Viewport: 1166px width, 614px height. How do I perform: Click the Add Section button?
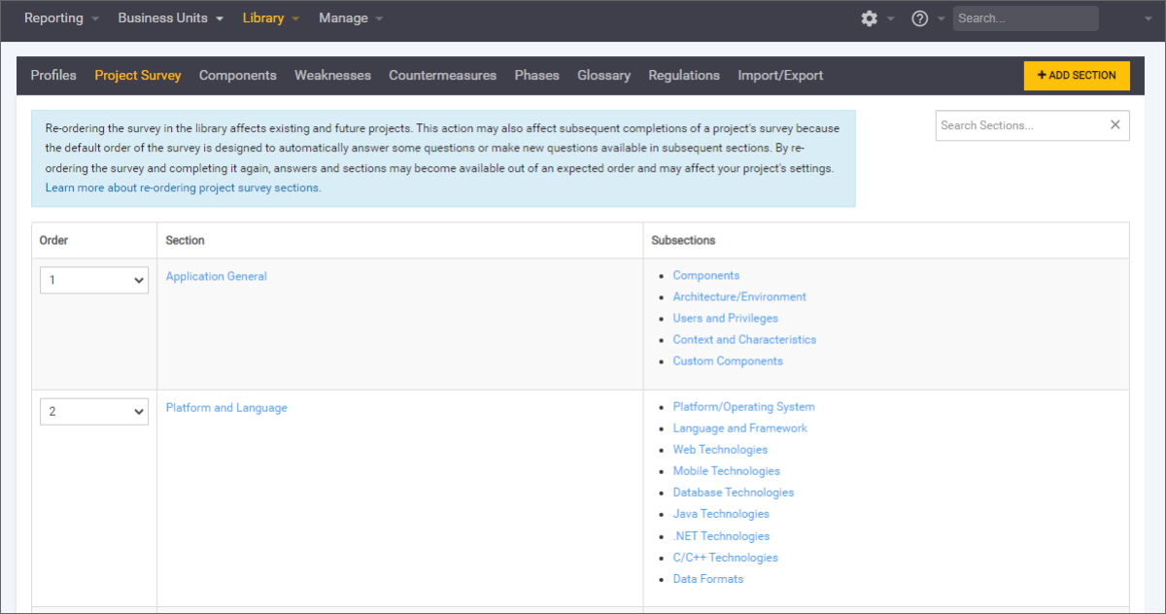(x=1077, y=76)
